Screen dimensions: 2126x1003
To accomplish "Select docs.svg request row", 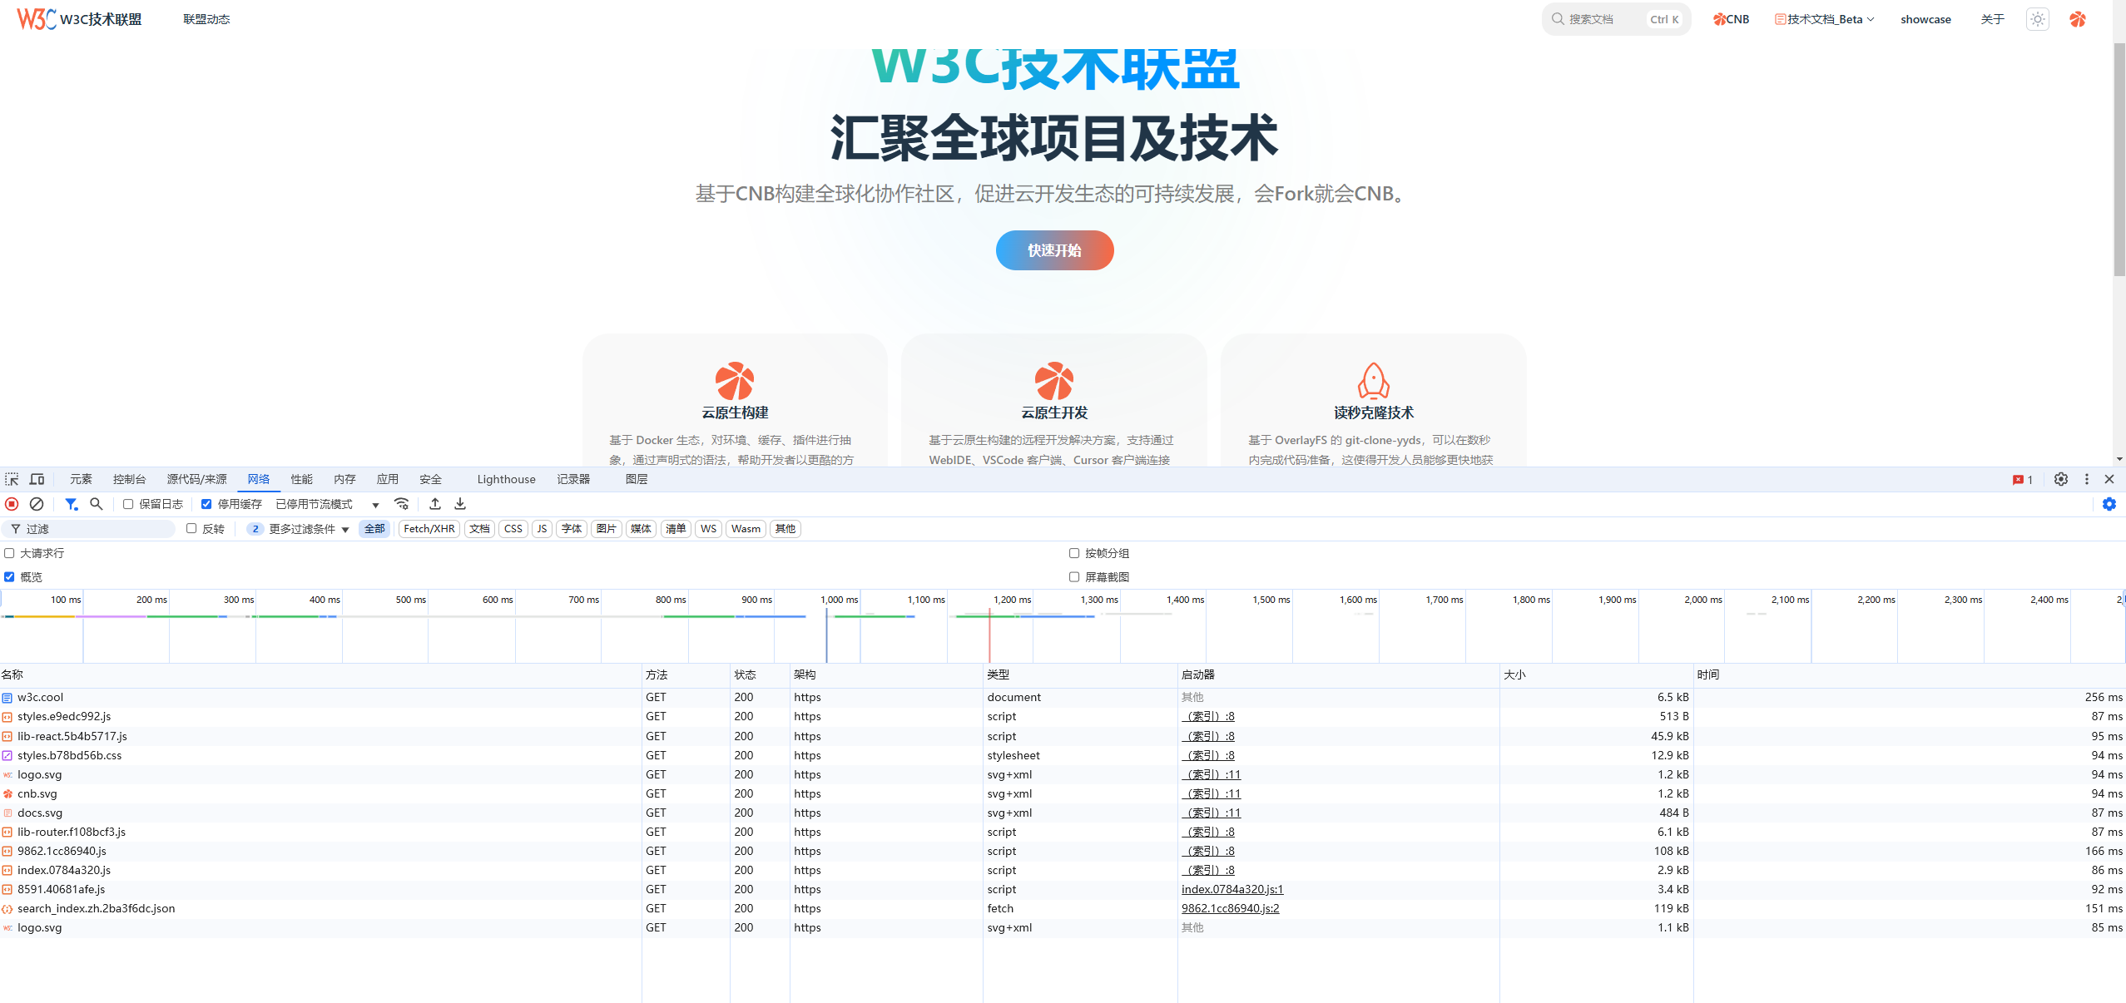I will (1063, 813).
